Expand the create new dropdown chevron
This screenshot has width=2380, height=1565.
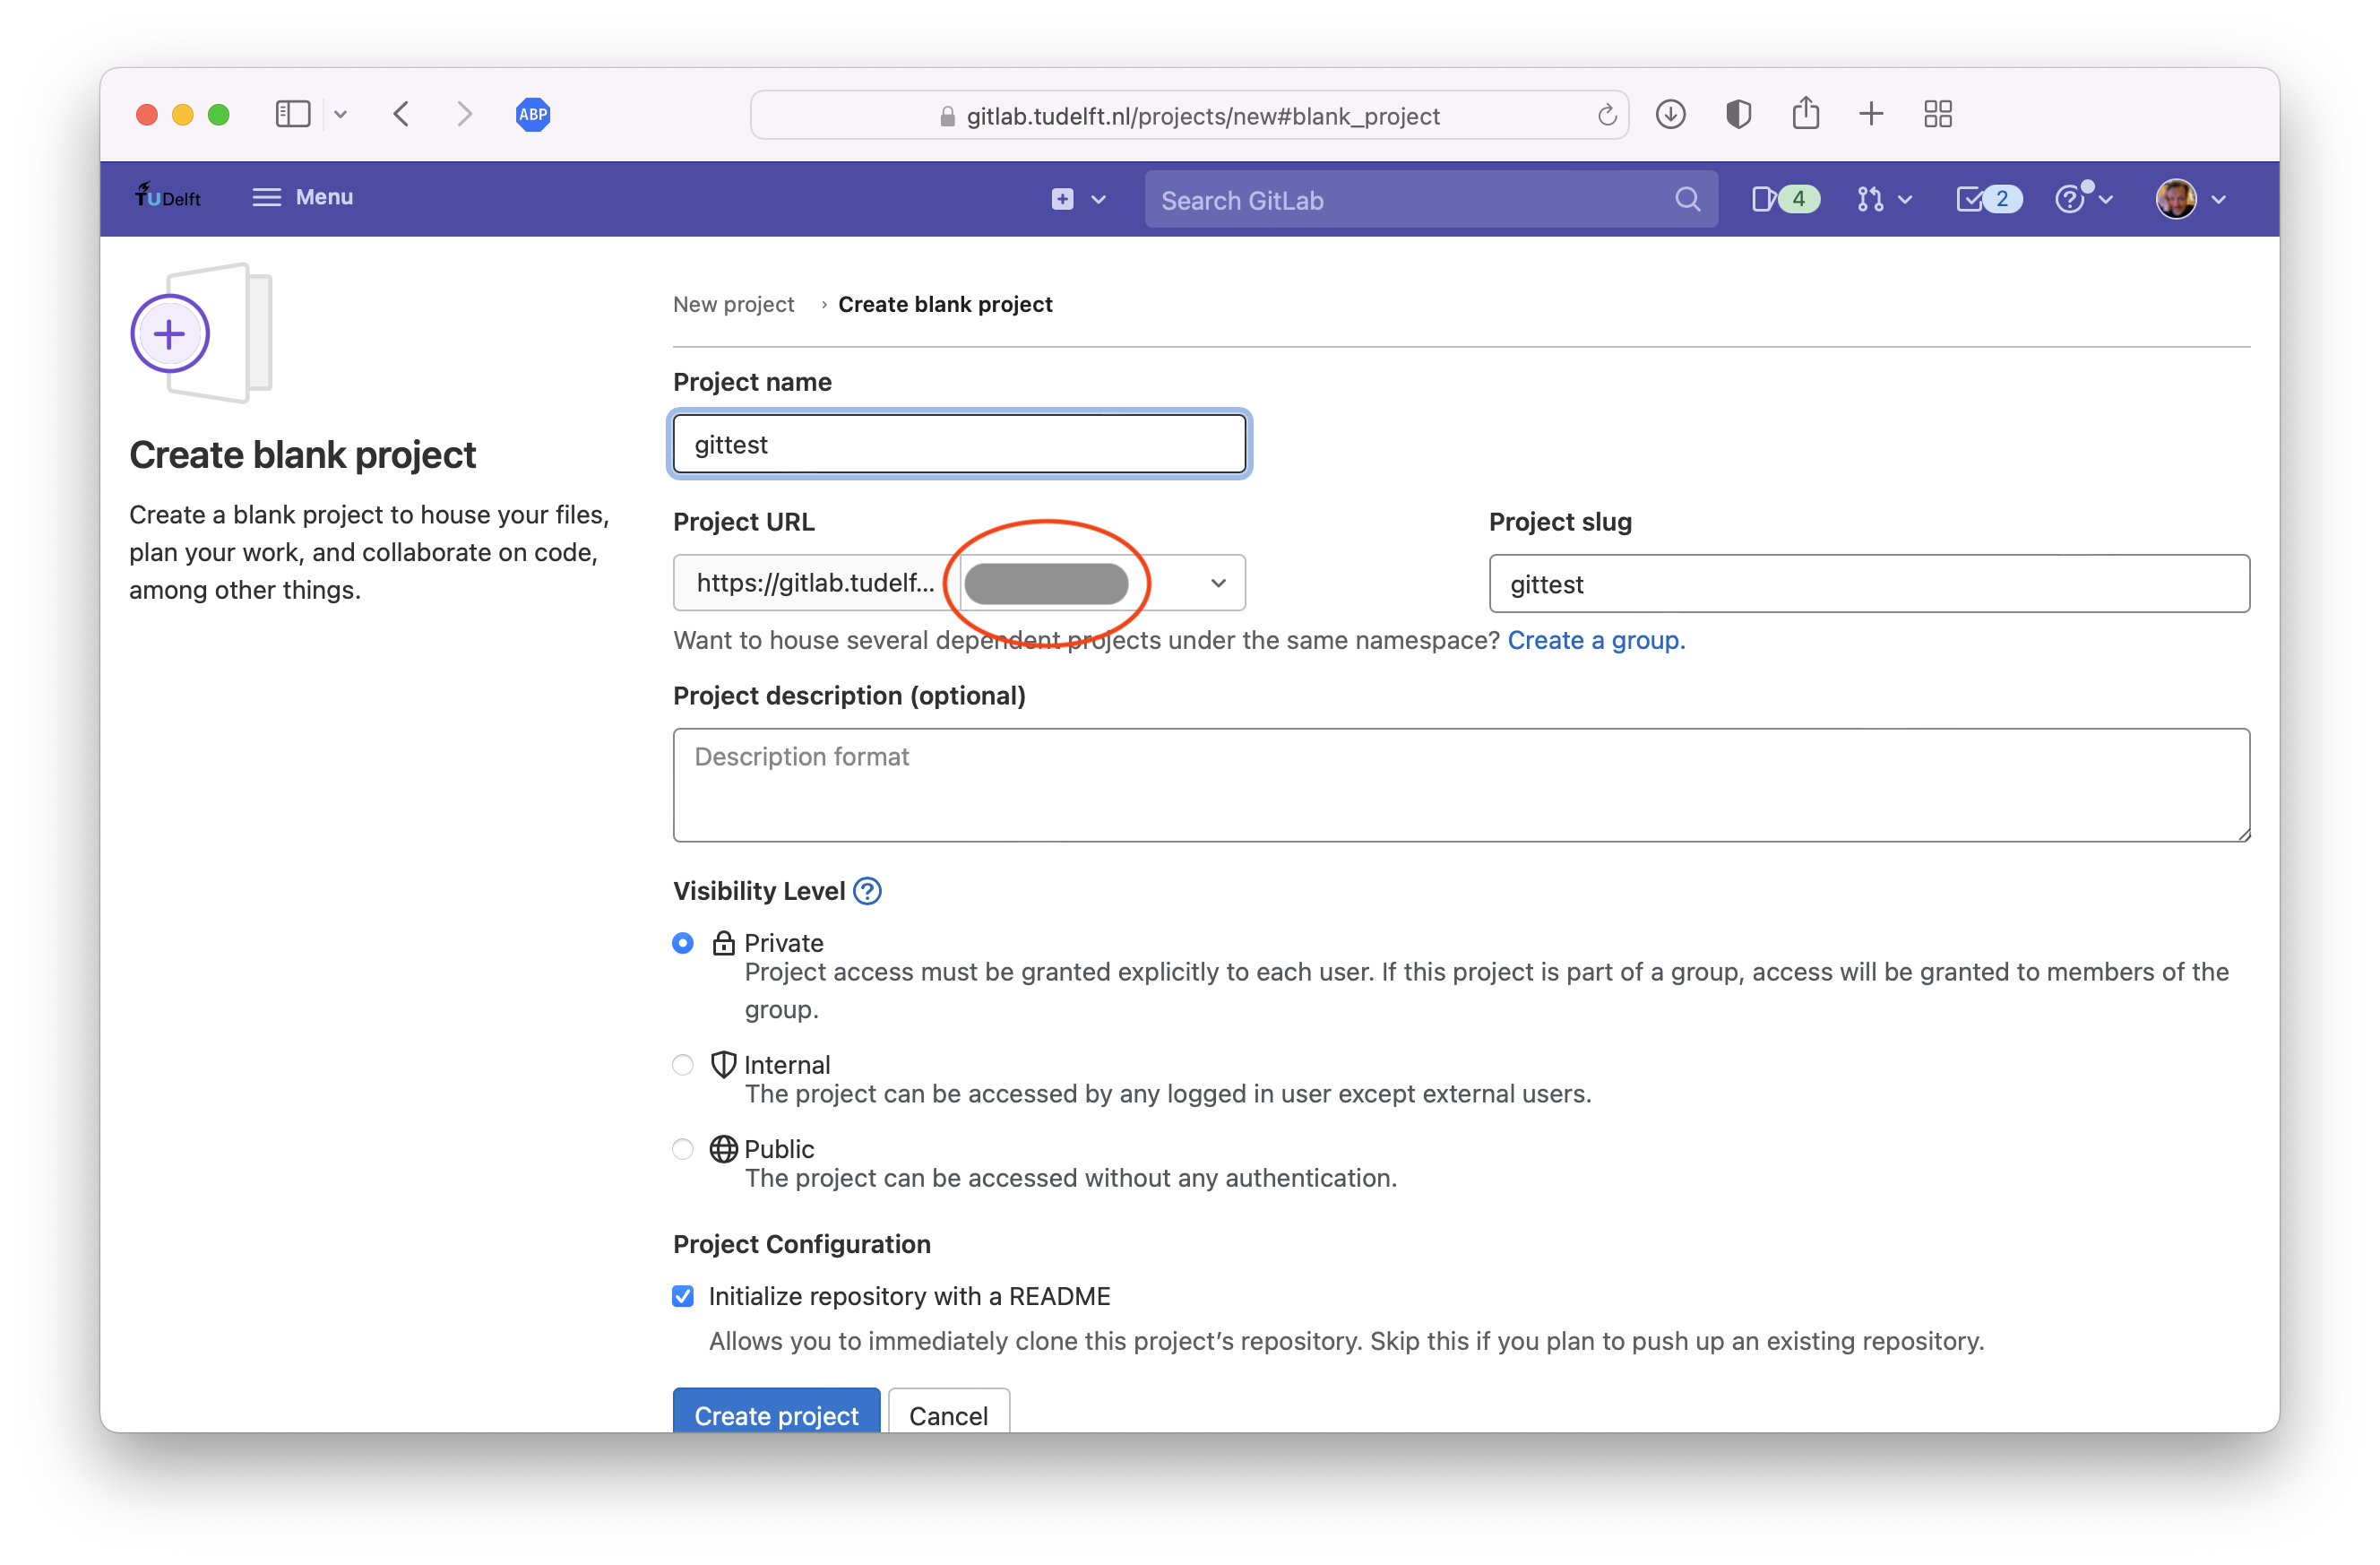pyautogui.click(x=1099, y=199)
